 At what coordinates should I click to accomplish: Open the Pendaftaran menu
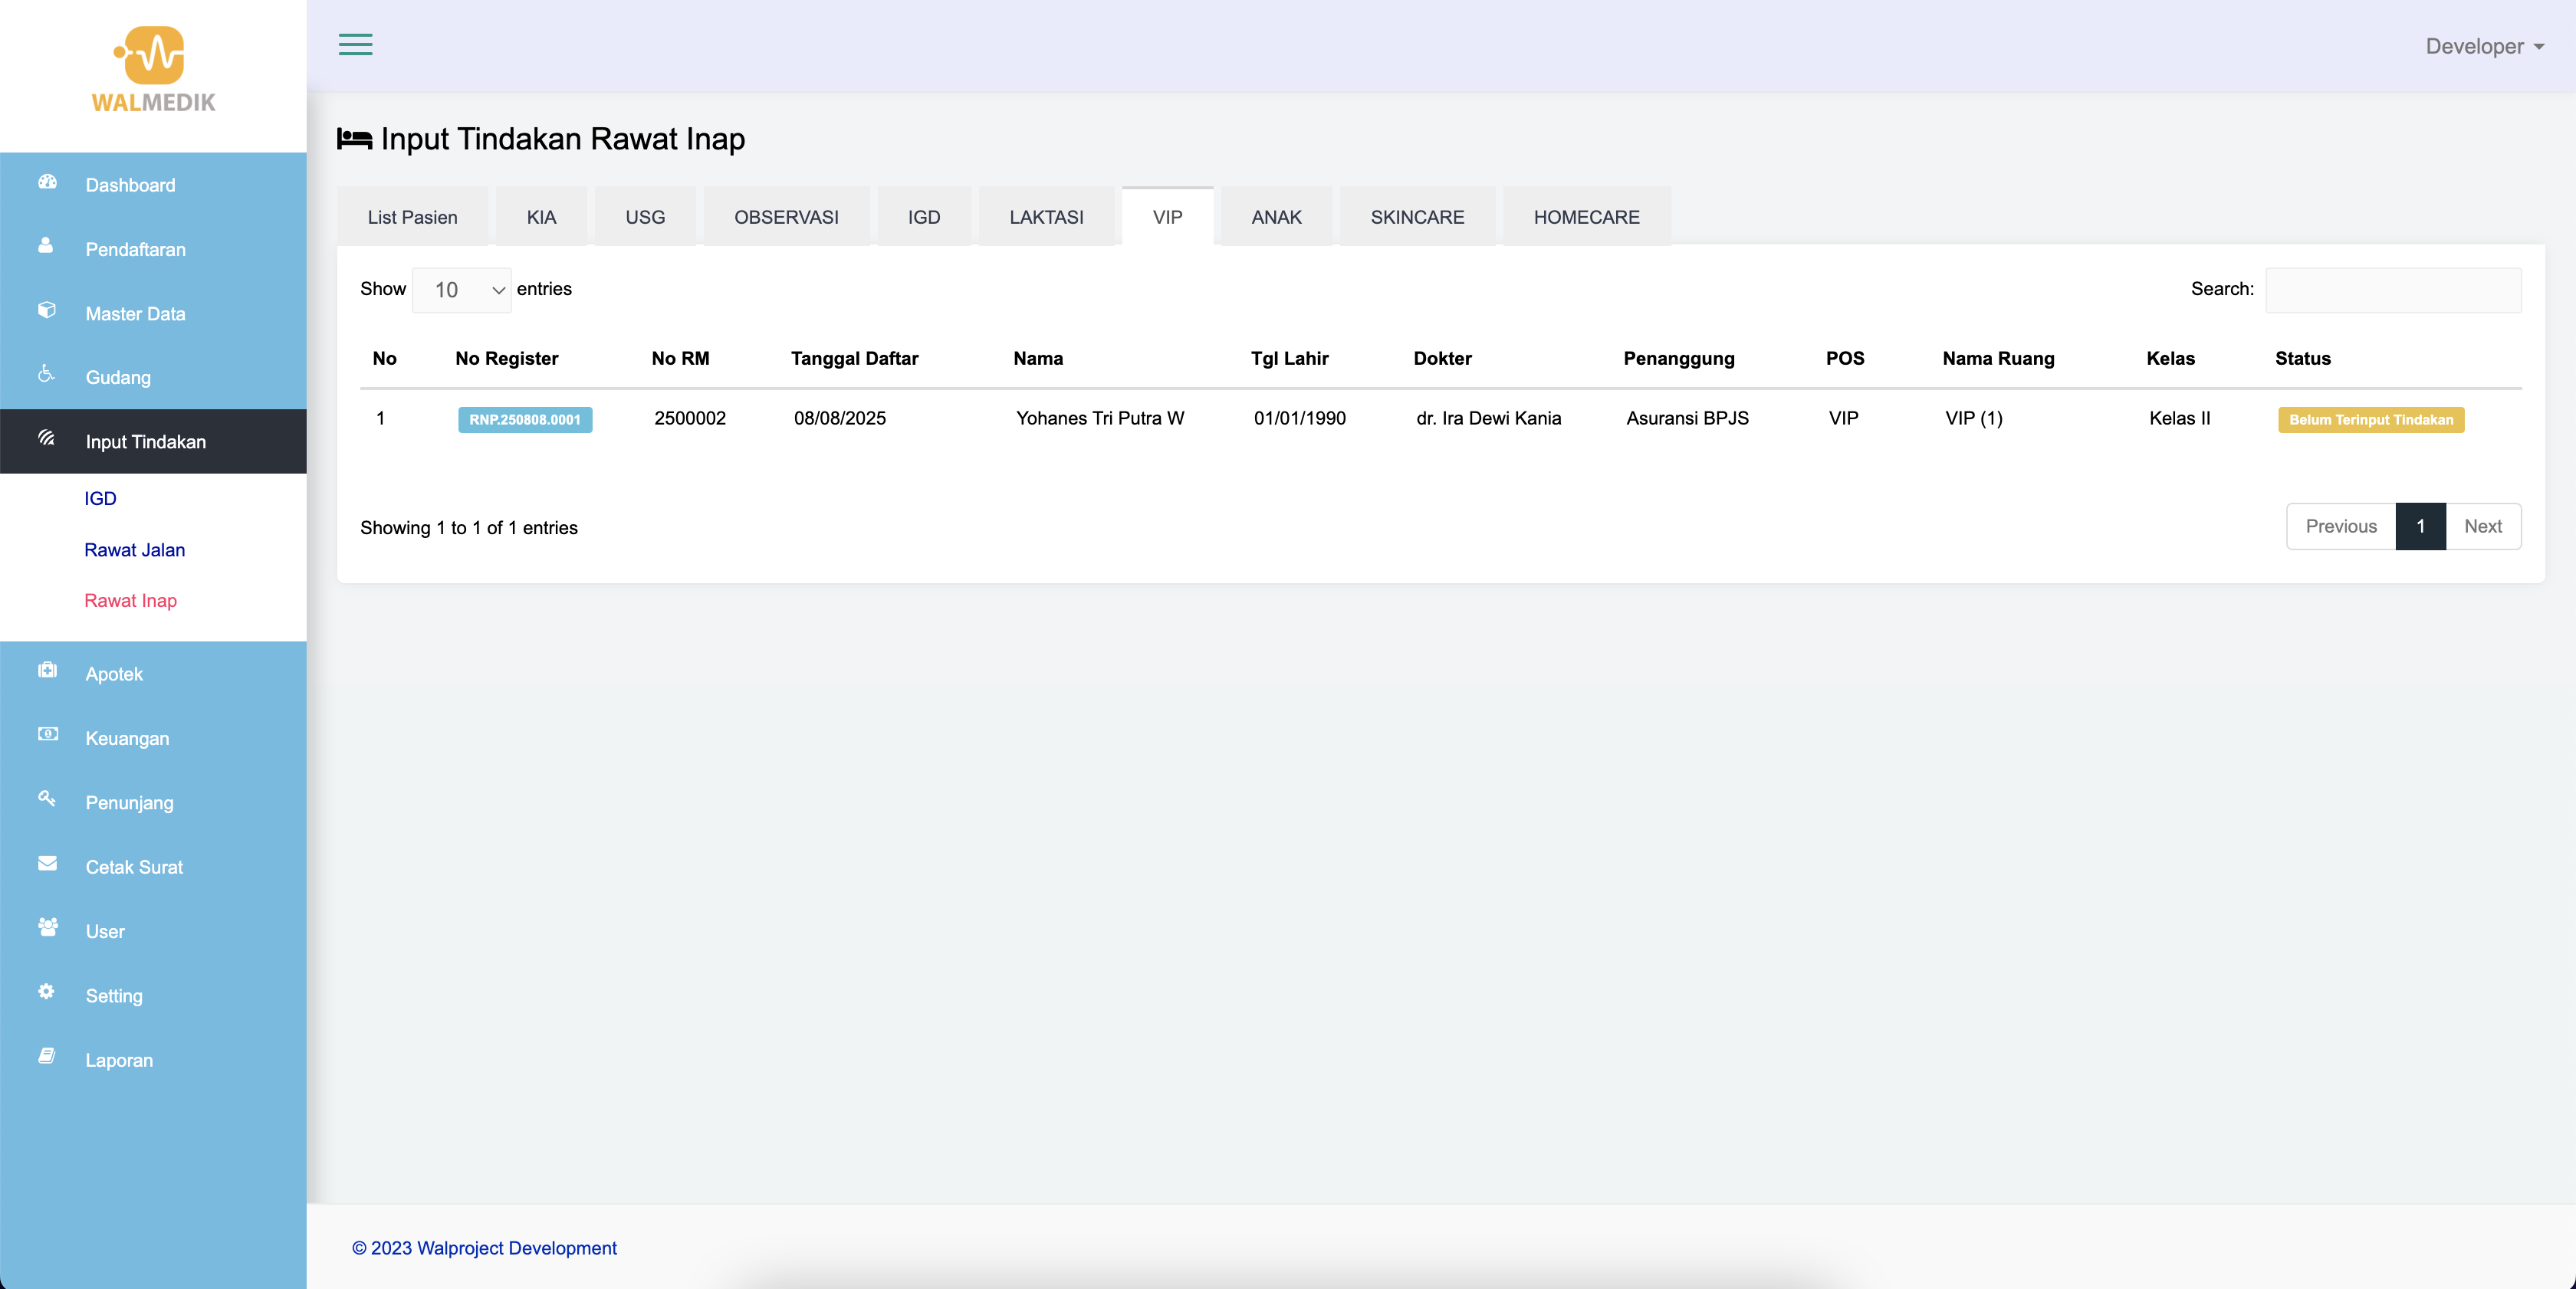tap(153, 249)
